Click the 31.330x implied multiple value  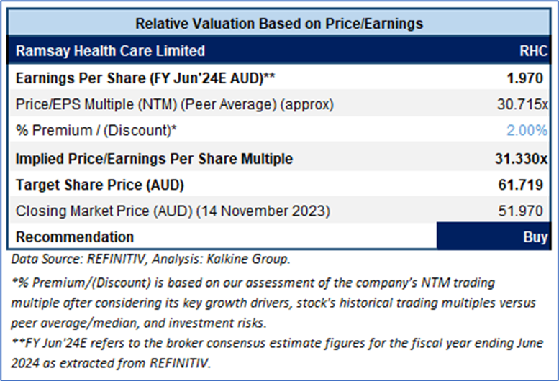tap(524, 158)
